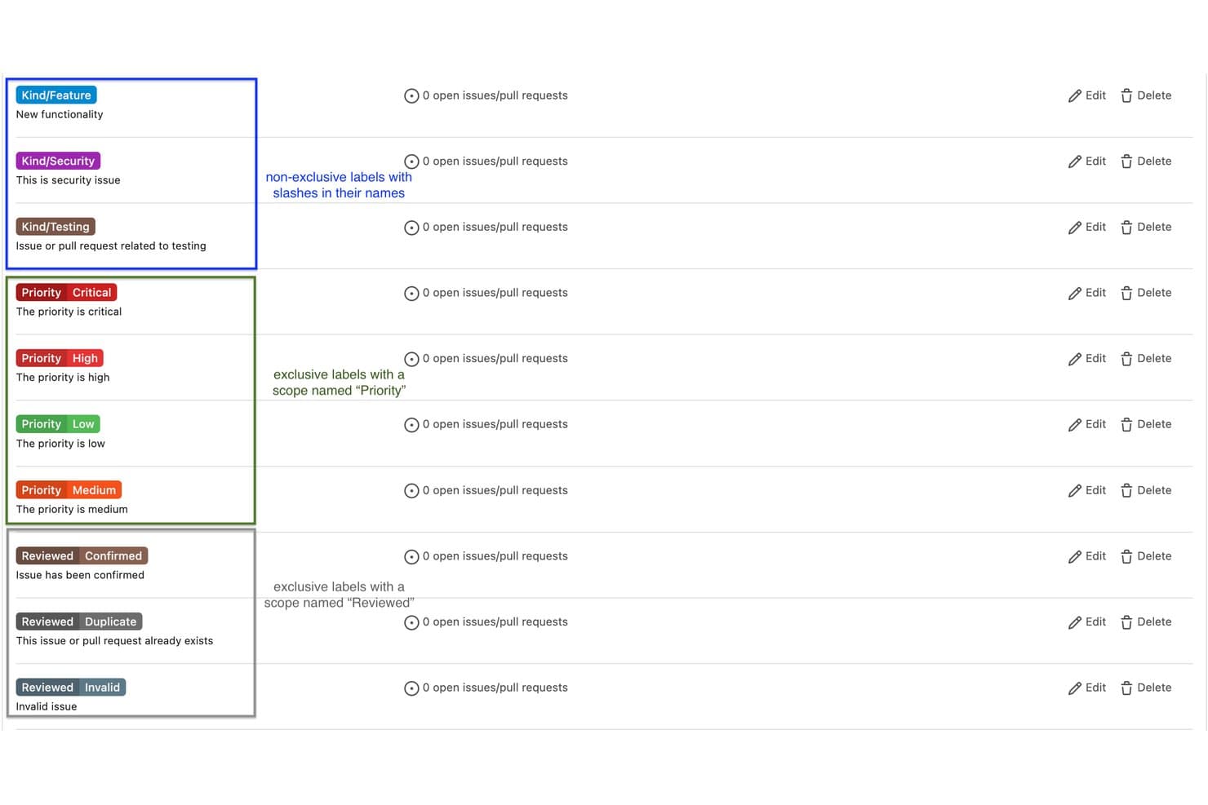View open issues for Kind/Testing
This screenshot has width=1208, height=805.
(x=486, y=228)
